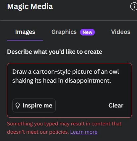The image size is (137, 141).
Task: Click the purple New badge
Action: [x=87, y=32]
